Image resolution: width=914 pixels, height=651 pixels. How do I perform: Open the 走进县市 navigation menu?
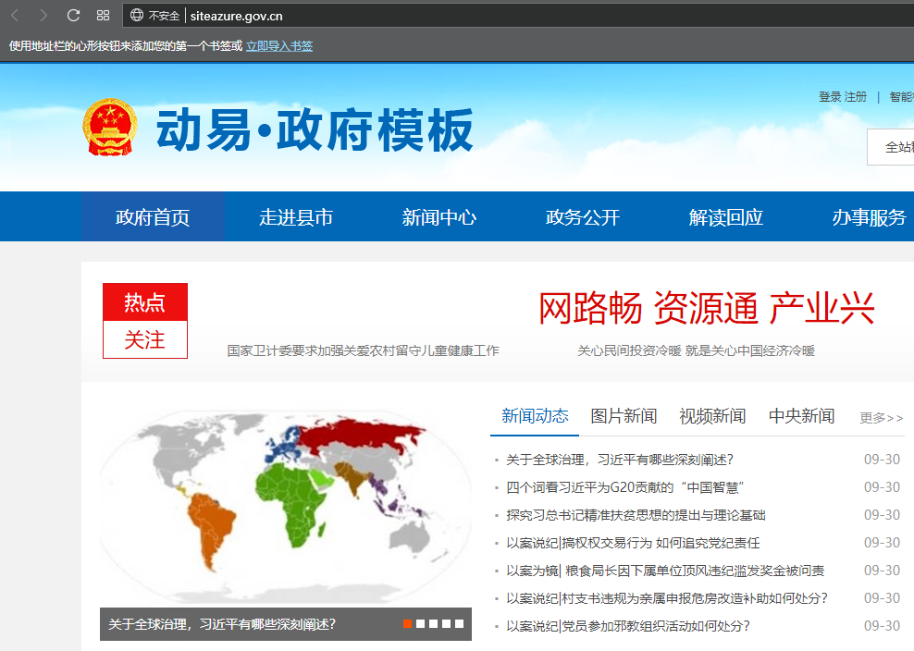[x=296, y=217]
